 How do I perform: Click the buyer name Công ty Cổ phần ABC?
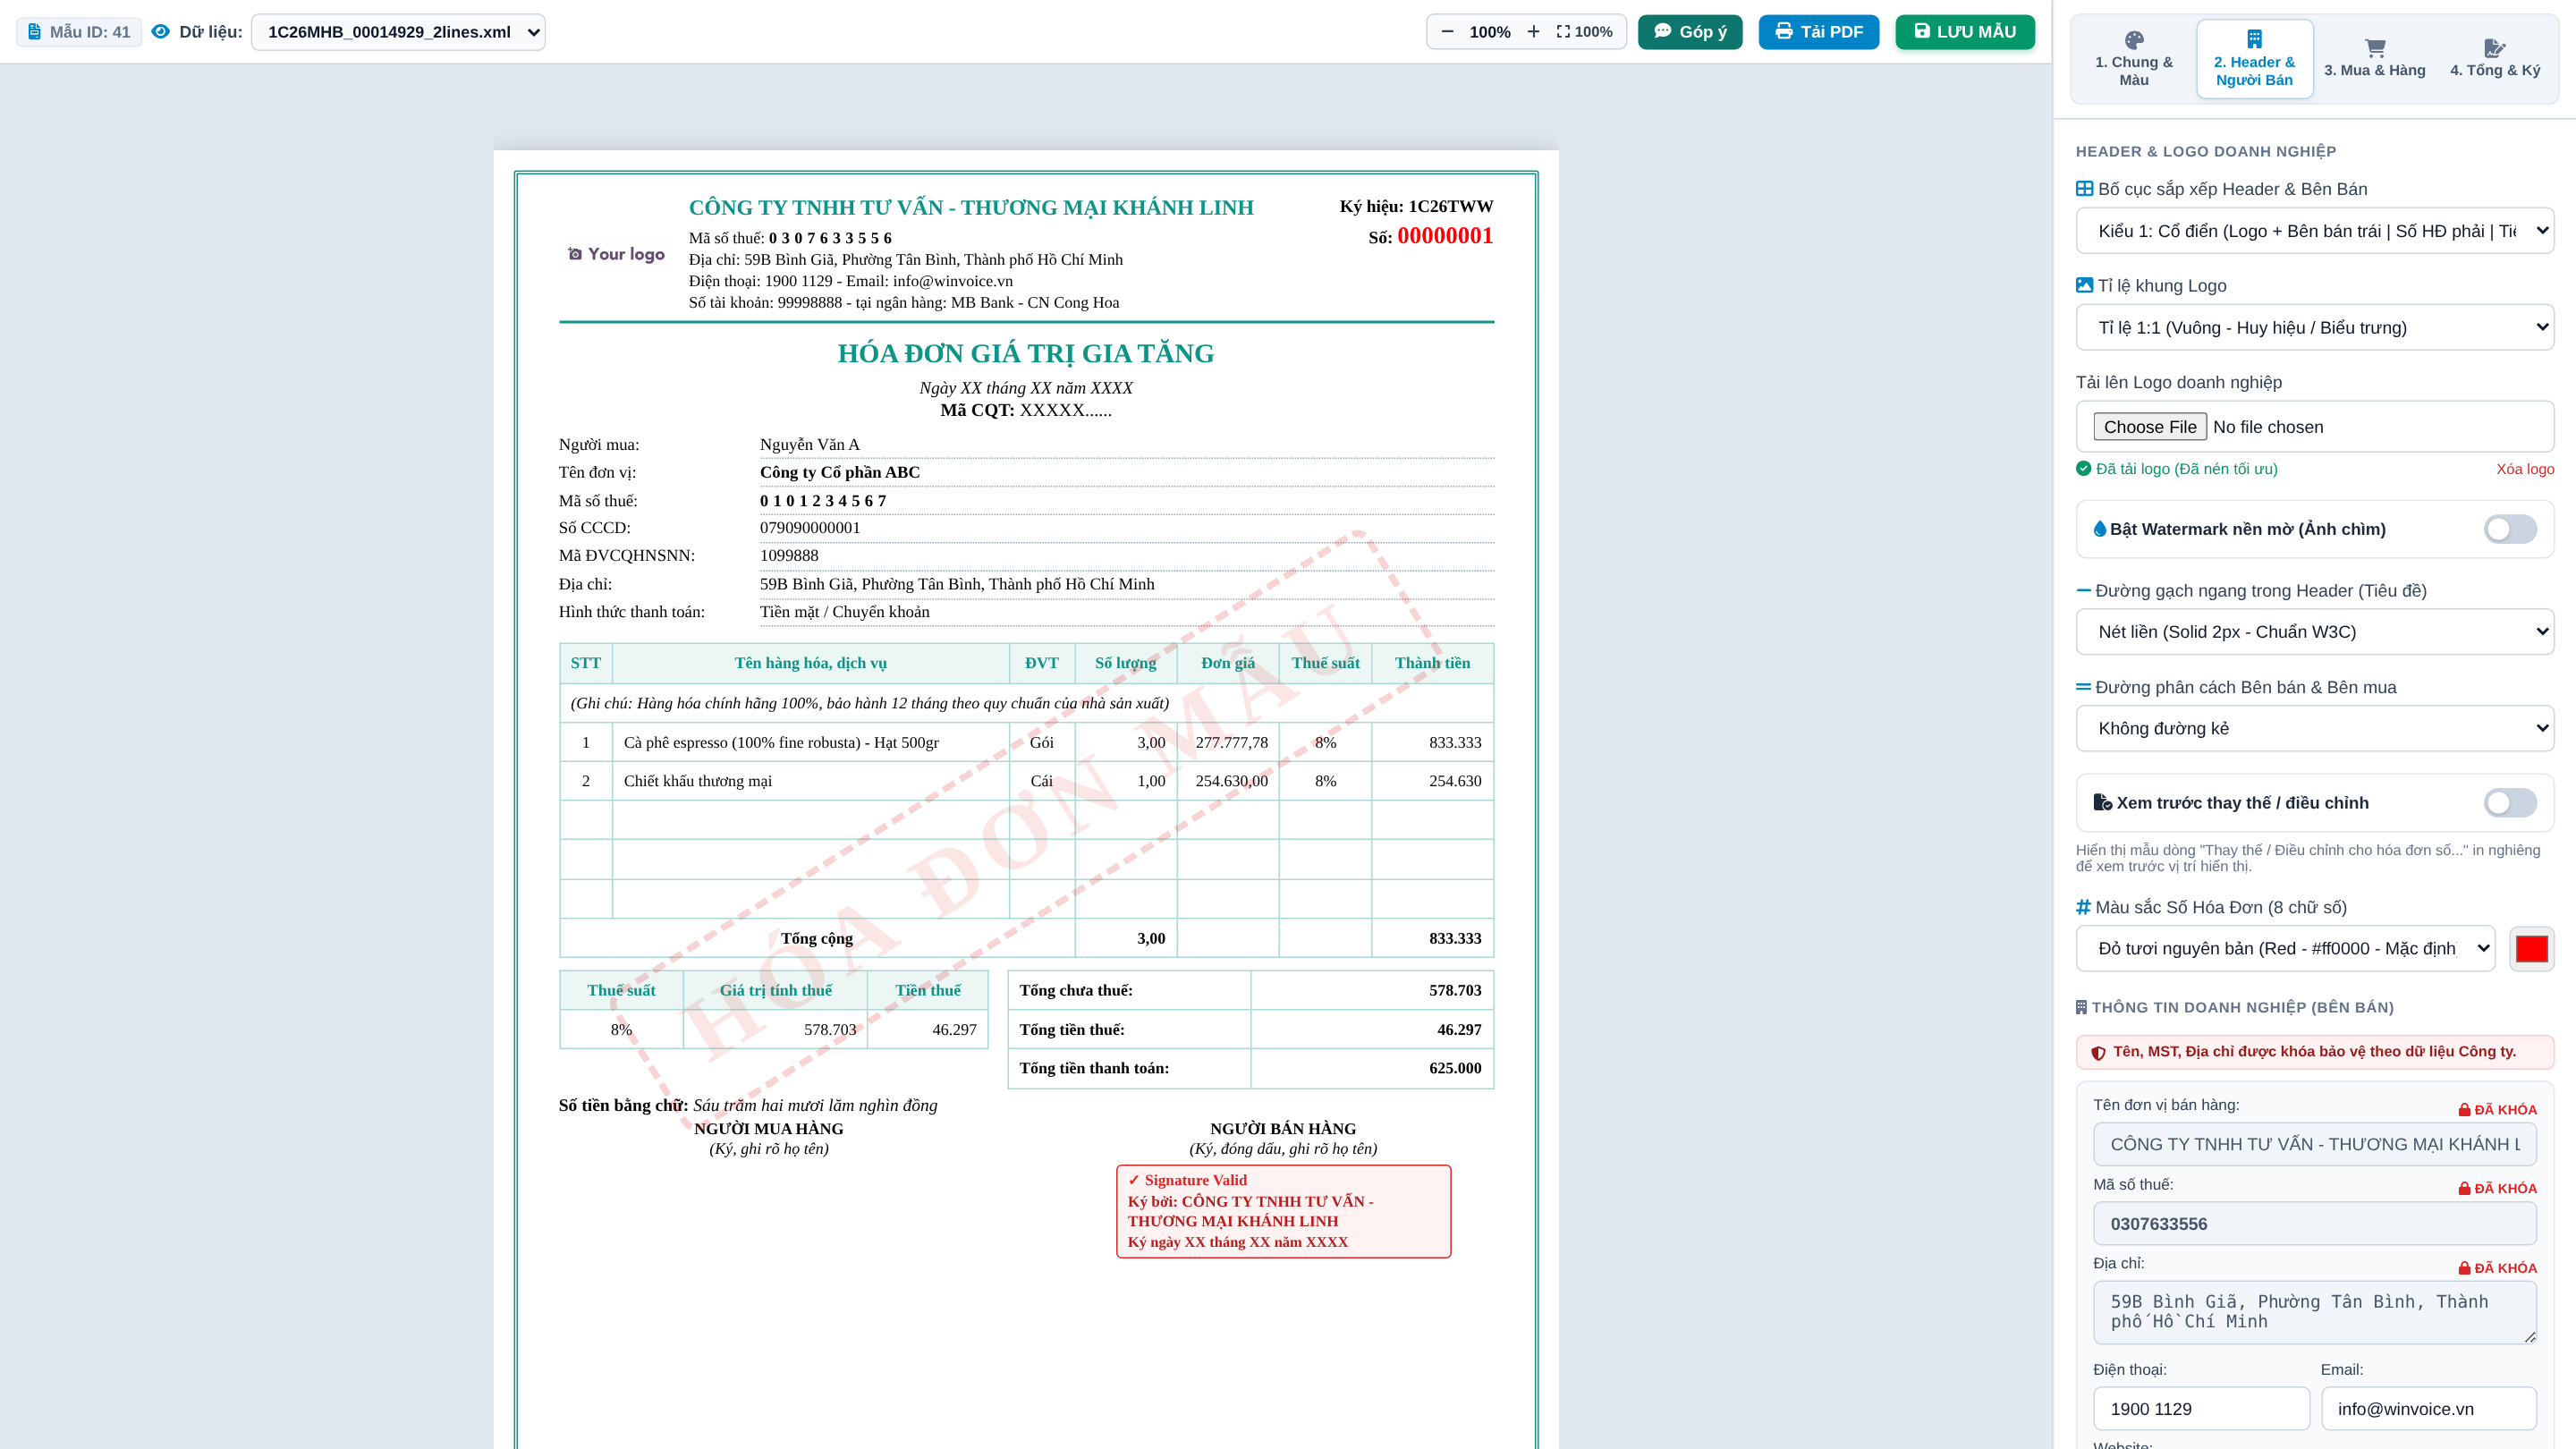coord(840,472)
